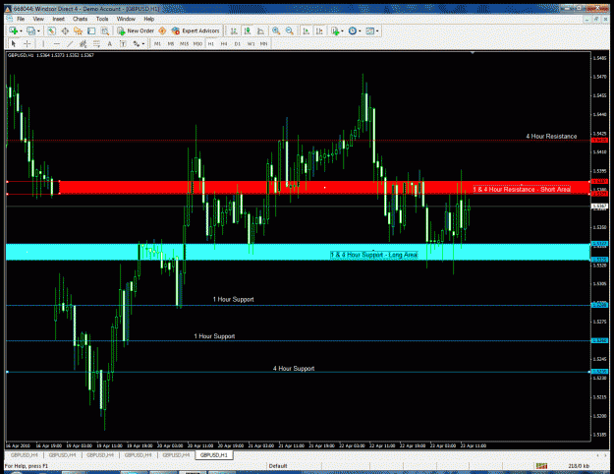The height and width of the screenshot is (474, 614).
Task: Open the New Chart tool
Action: (x=14, y=30)
